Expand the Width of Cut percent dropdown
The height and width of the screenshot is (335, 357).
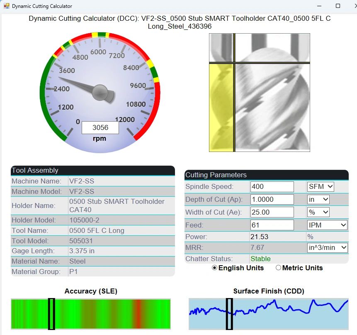coord(318,212)
